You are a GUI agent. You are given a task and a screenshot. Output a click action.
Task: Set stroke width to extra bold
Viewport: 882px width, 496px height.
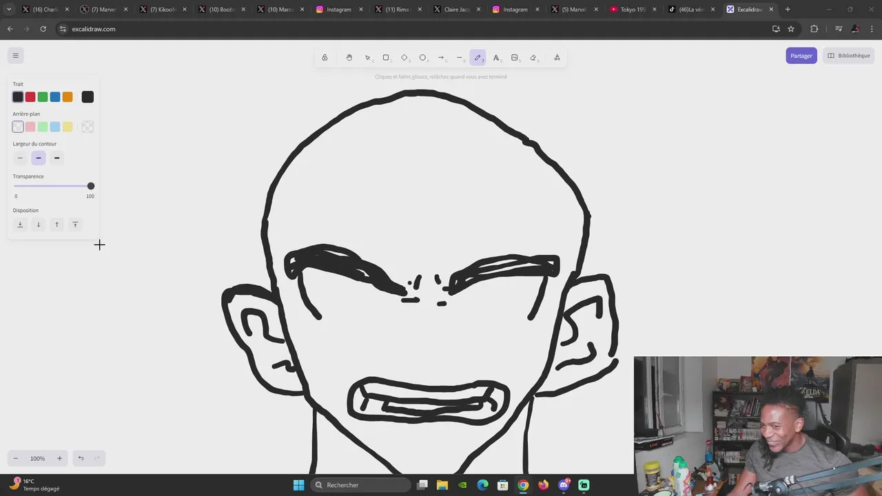[57, 158]
